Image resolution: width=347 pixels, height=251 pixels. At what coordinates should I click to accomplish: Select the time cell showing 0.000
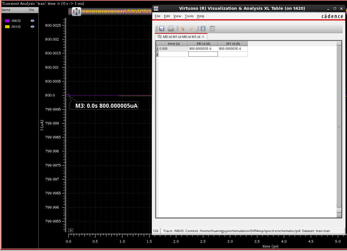coord(173,49)
